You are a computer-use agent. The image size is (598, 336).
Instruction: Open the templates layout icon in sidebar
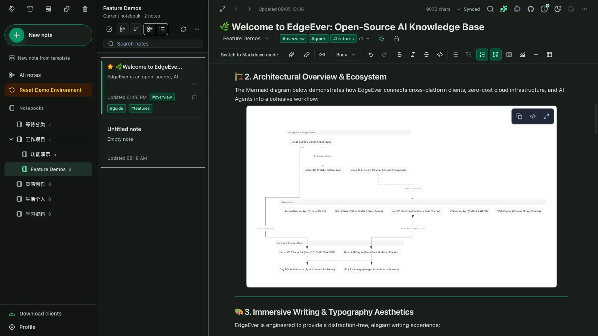click(x=48, y=9)
